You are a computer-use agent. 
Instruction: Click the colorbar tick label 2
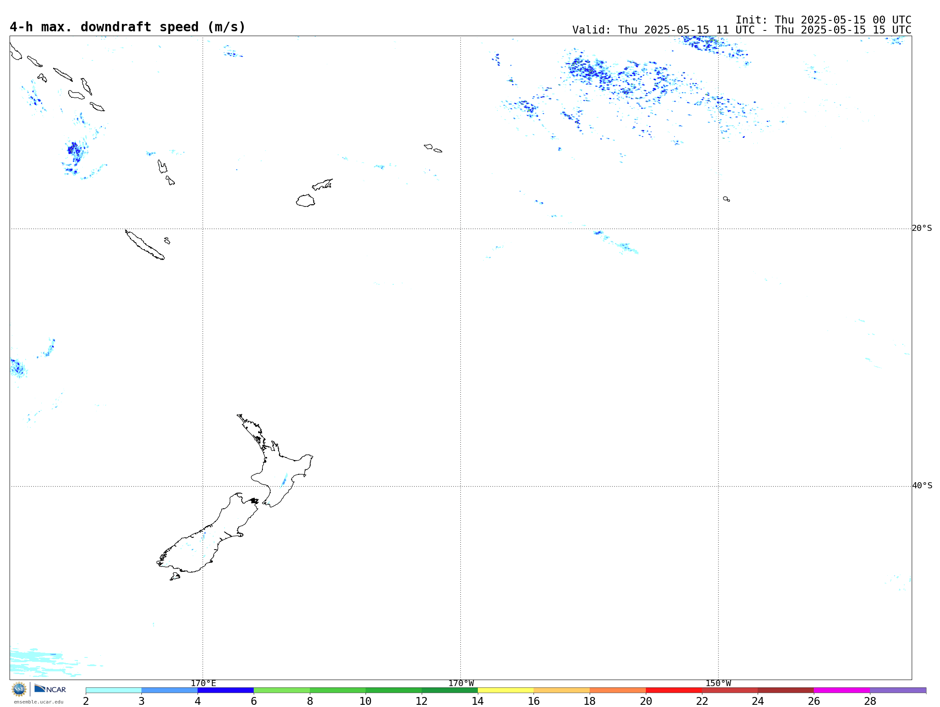pos(86,701)
